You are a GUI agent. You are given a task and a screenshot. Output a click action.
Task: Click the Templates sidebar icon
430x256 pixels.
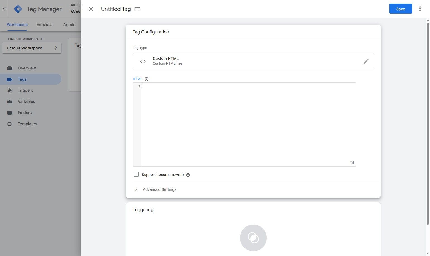(x=9, y=124)
